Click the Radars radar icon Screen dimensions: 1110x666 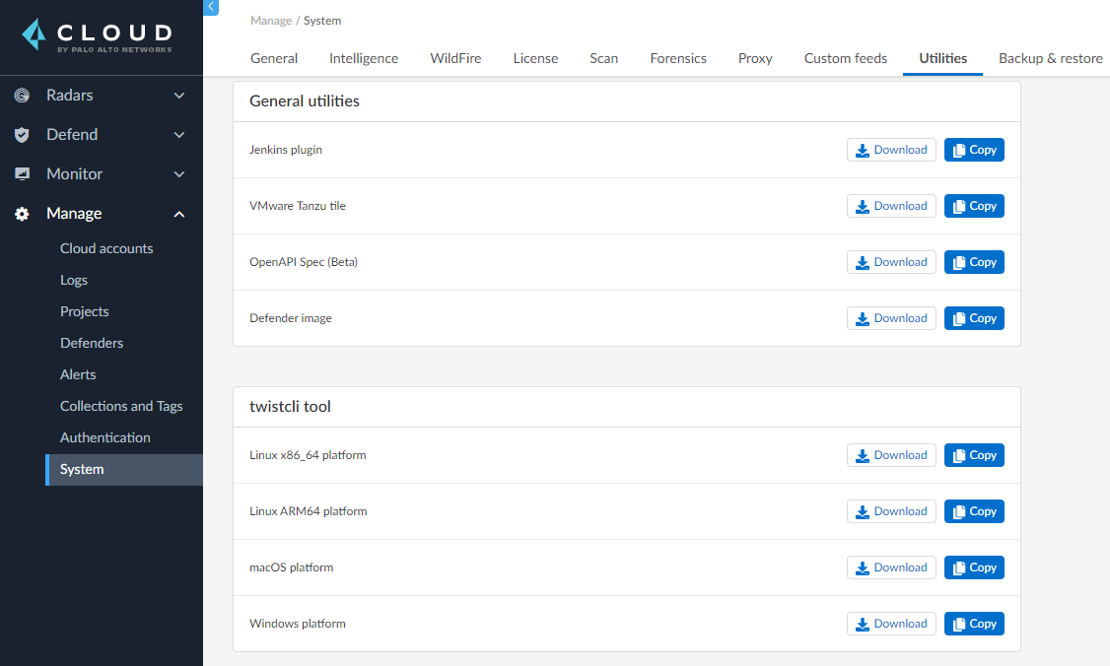pyautogui.click(x=22, y=95)
